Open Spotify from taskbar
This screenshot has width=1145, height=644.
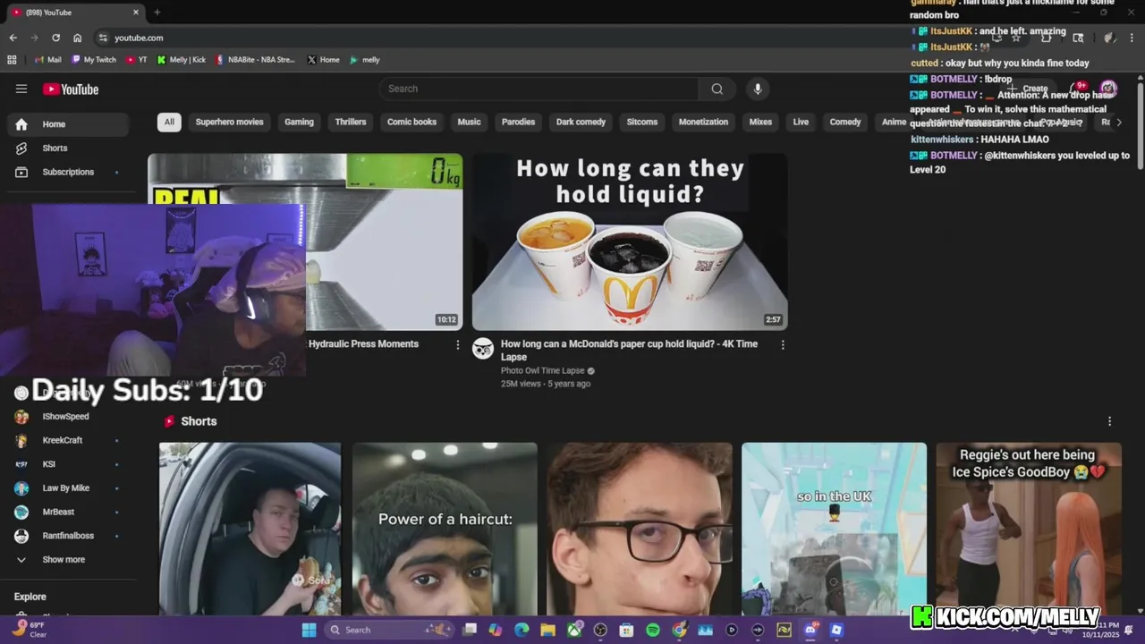point(653,630)
